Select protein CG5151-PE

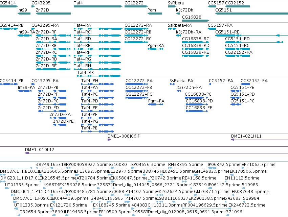pos(236,91)
